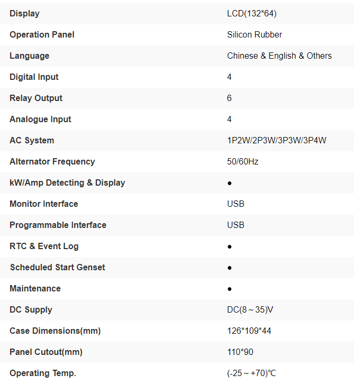This screenshot has height=384, width=354.
Task: Select the Operating Temp. label
Action: click(x=43, y=373)
